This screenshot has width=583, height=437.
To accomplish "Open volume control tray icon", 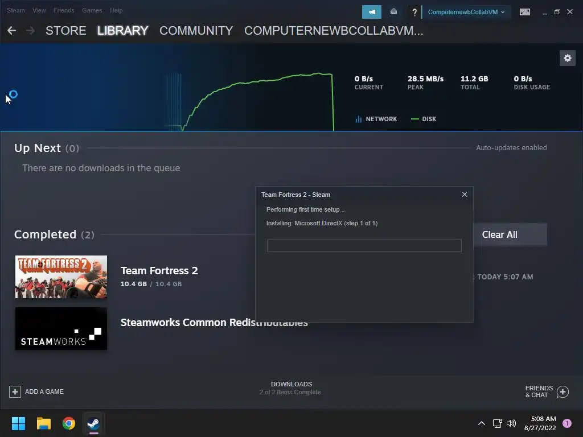I will (x=511, y=423).
